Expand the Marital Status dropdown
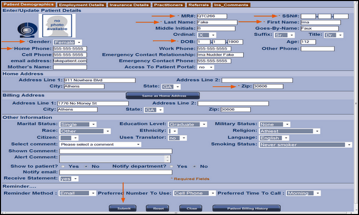The image size is (359, 215). 77,124
